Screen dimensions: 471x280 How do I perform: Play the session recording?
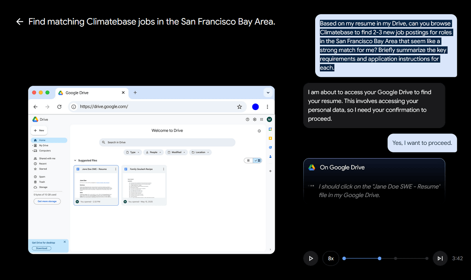click(311, 258)
